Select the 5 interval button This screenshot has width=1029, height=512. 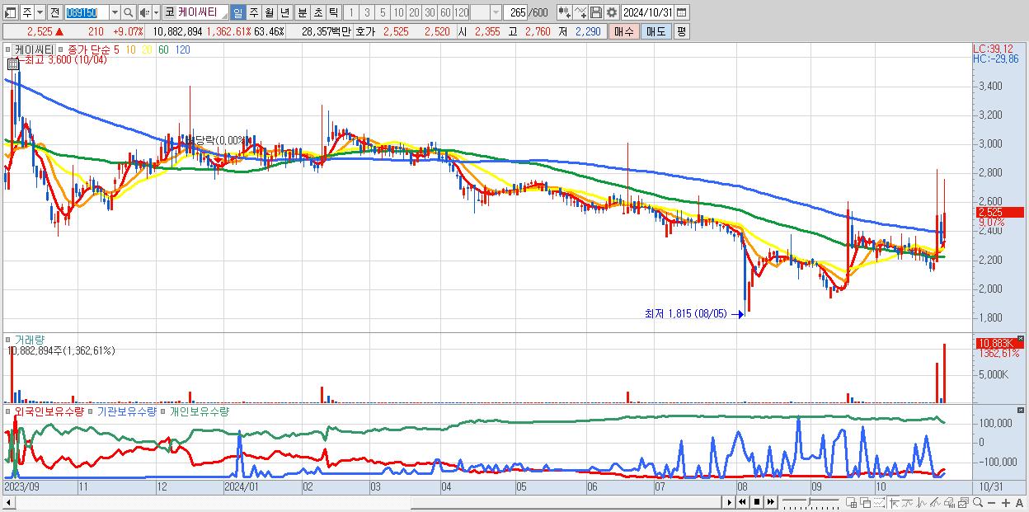[383, 12]
